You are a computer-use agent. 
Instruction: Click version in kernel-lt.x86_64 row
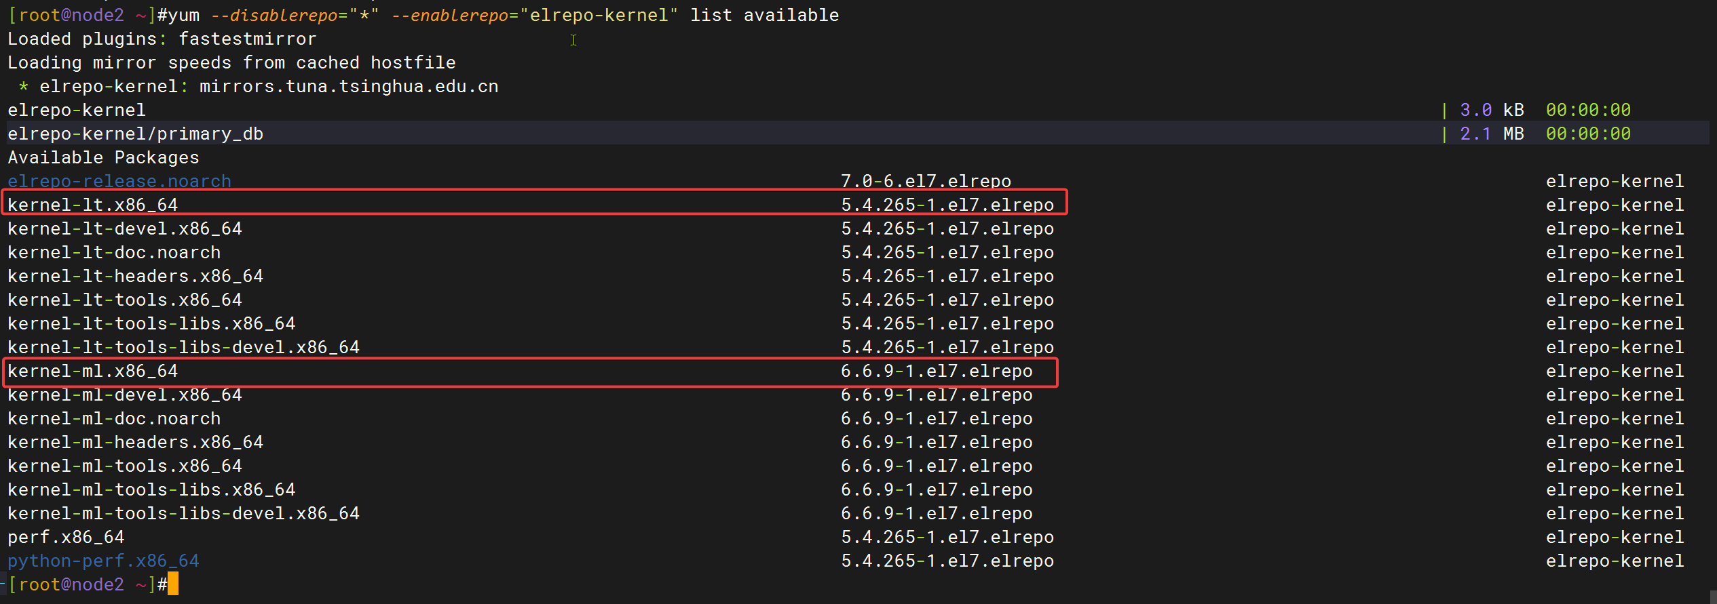pos(947,205)
